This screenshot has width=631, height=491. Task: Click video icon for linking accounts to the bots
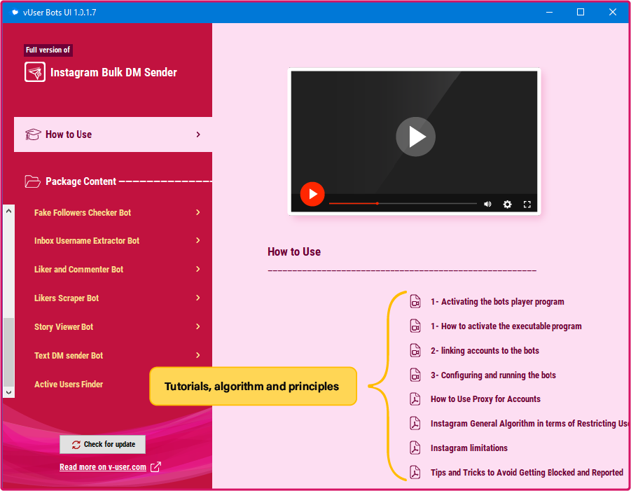tap(415, 350)
